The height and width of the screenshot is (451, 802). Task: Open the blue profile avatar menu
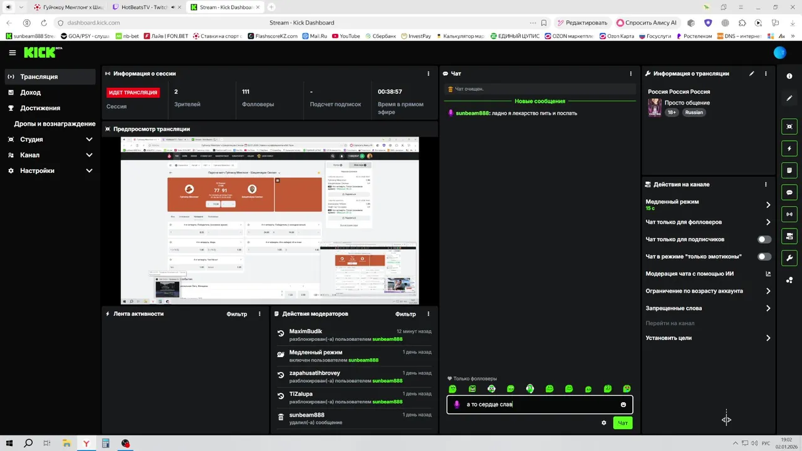[779, 53]
